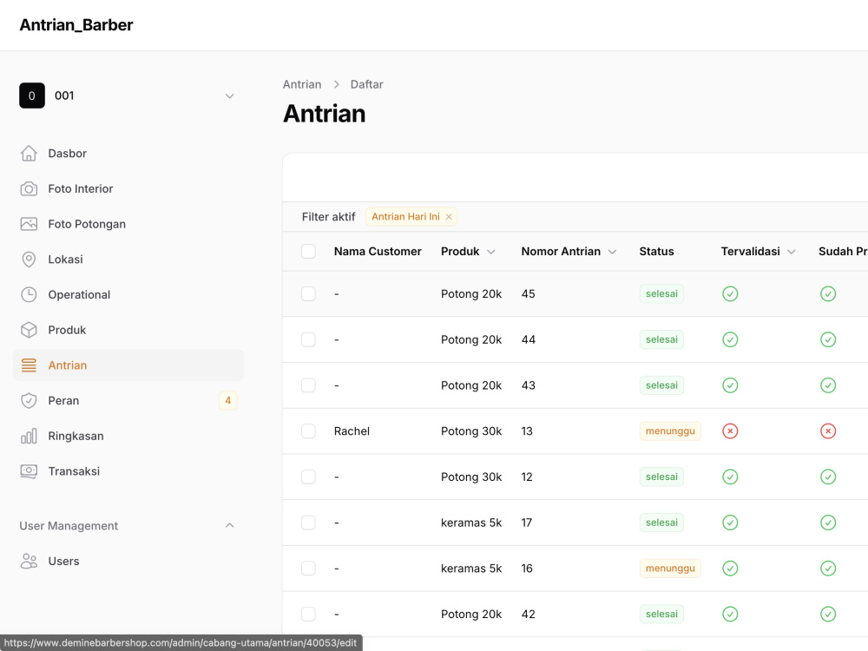Click Sudah Proses check icon for queue 12
The height and width of the screenshot is (651, 868).
pyautogui.click(x=828, y=477)
